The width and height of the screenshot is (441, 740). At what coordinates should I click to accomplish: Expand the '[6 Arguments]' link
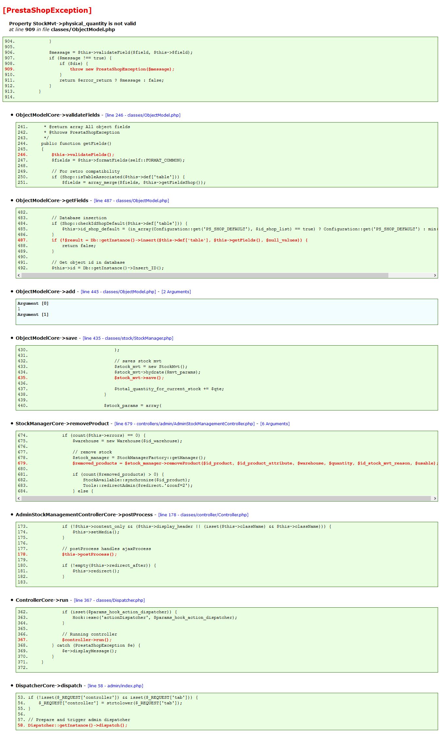click(x=275, y=424)
